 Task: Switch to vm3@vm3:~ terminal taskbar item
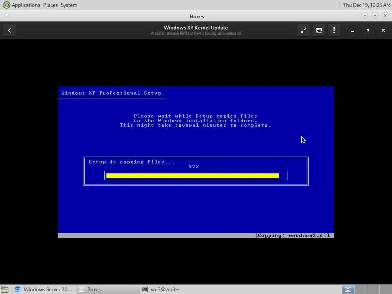172,289
